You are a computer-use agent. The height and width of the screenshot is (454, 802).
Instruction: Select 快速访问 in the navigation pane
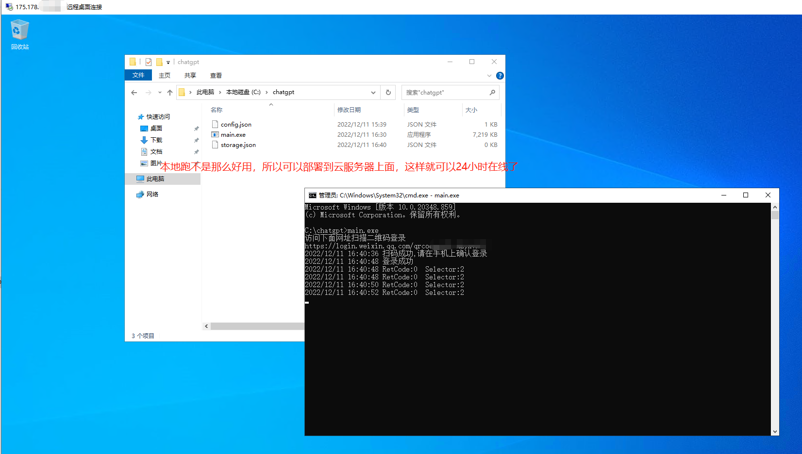click(x=158, y=117)
